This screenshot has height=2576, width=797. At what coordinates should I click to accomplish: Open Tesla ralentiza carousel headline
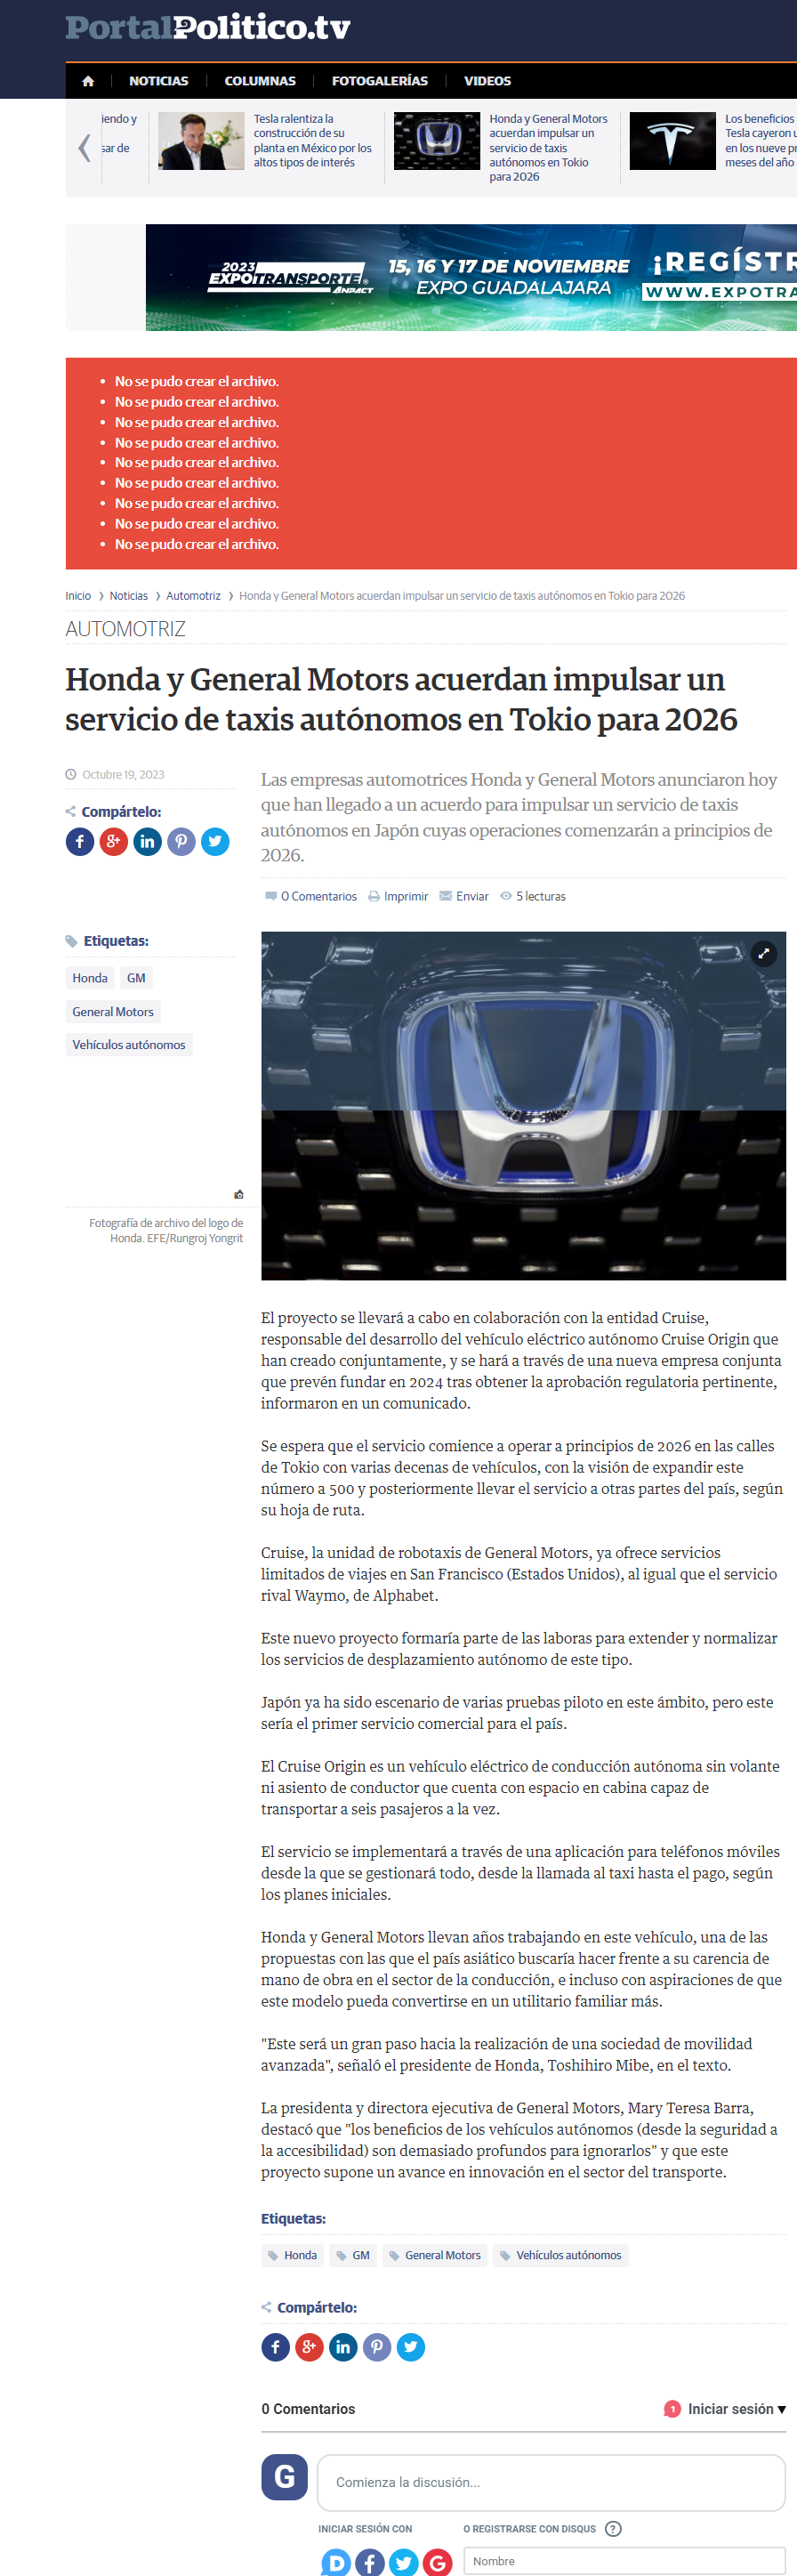coord(313,140)
